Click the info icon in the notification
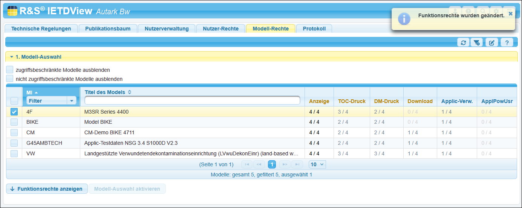Viewport: 522px width, 208px height. (x=404, y=19)
